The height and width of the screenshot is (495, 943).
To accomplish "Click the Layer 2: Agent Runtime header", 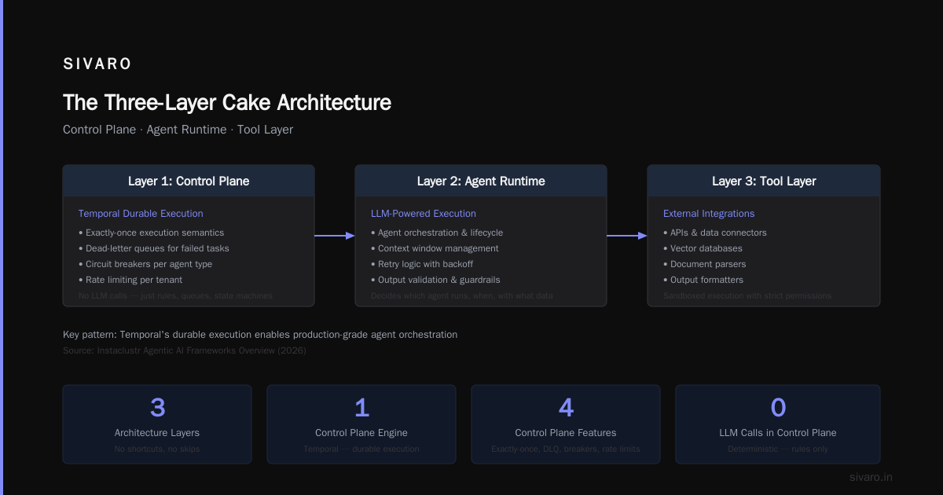I will 481,181.
